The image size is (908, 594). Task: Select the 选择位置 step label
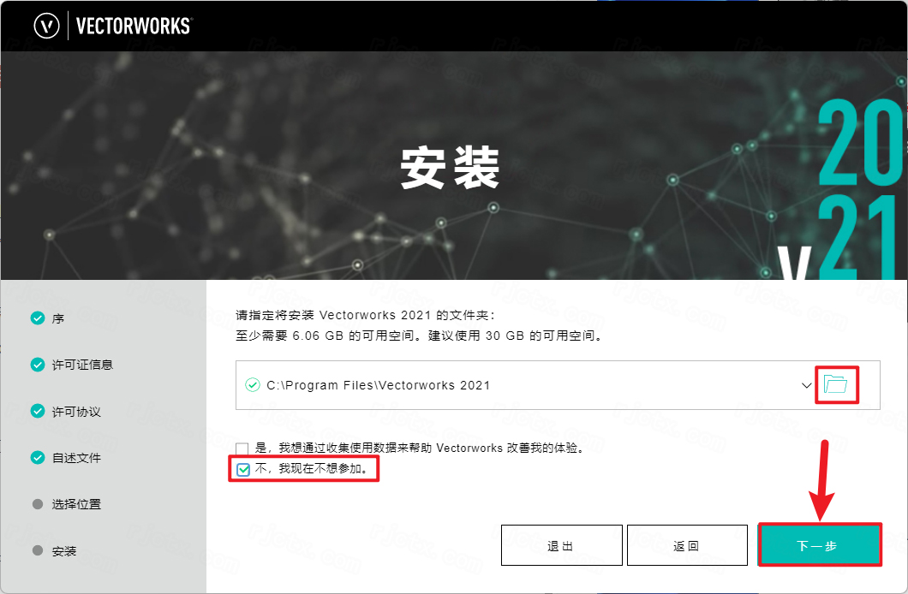click(x=76, y=504)
